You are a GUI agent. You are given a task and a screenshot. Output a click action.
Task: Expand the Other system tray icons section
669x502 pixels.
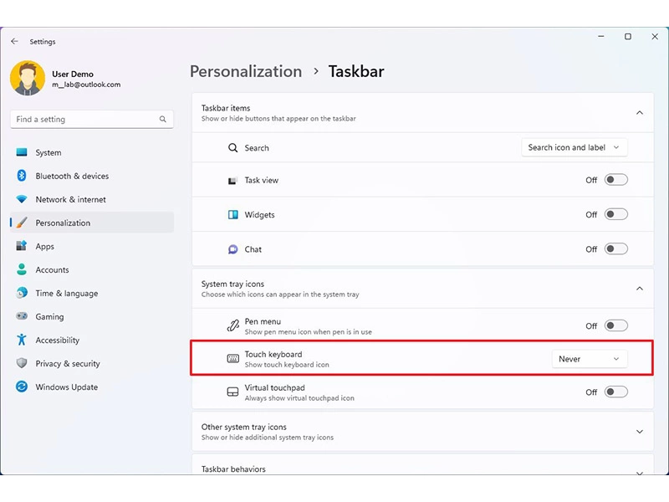(x=639, y=432)
